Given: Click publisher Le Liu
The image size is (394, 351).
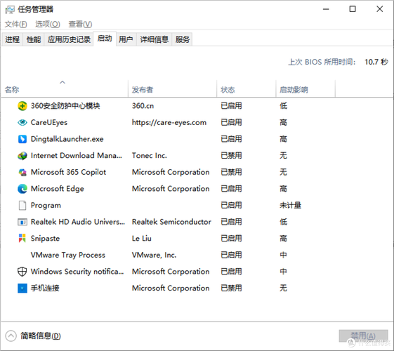Looking at the screenshot, I should coord(142,238).
